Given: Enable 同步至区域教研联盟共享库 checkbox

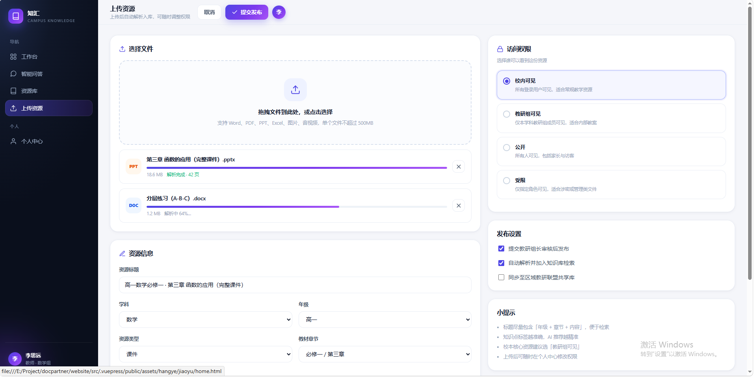Looking at the screenshot, I should (501, 277).
